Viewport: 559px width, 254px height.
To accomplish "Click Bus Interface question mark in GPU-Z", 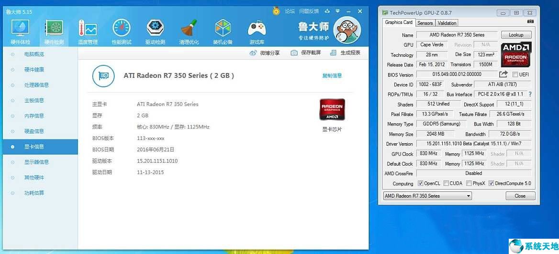I will pos(530,94).
